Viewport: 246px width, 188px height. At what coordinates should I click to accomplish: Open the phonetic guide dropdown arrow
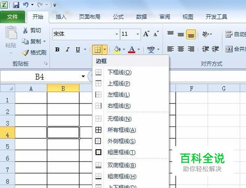158,49
